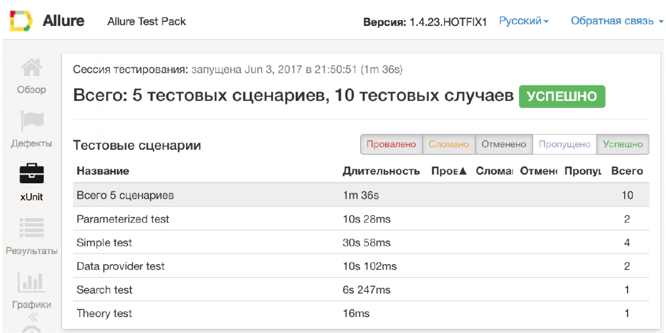This screenshot has height=333, width=666.
Task: Click the Allure logo icon
Action: [x=21, y=21]
